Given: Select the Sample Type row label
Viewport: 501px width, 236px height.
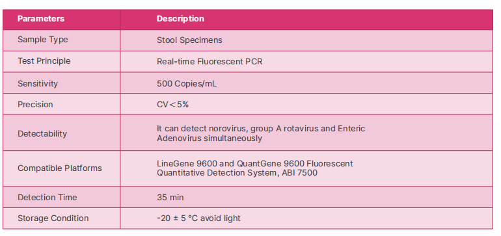Looking at the screenshot, I should 42,40.
